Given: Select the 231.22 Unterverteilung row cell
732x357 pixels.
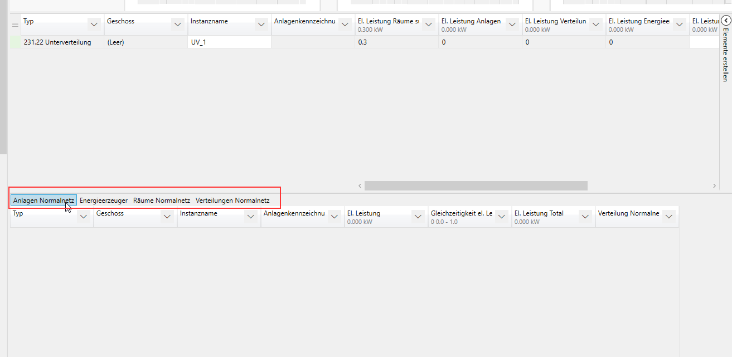Looking at the screenshot, I should 57,42.
